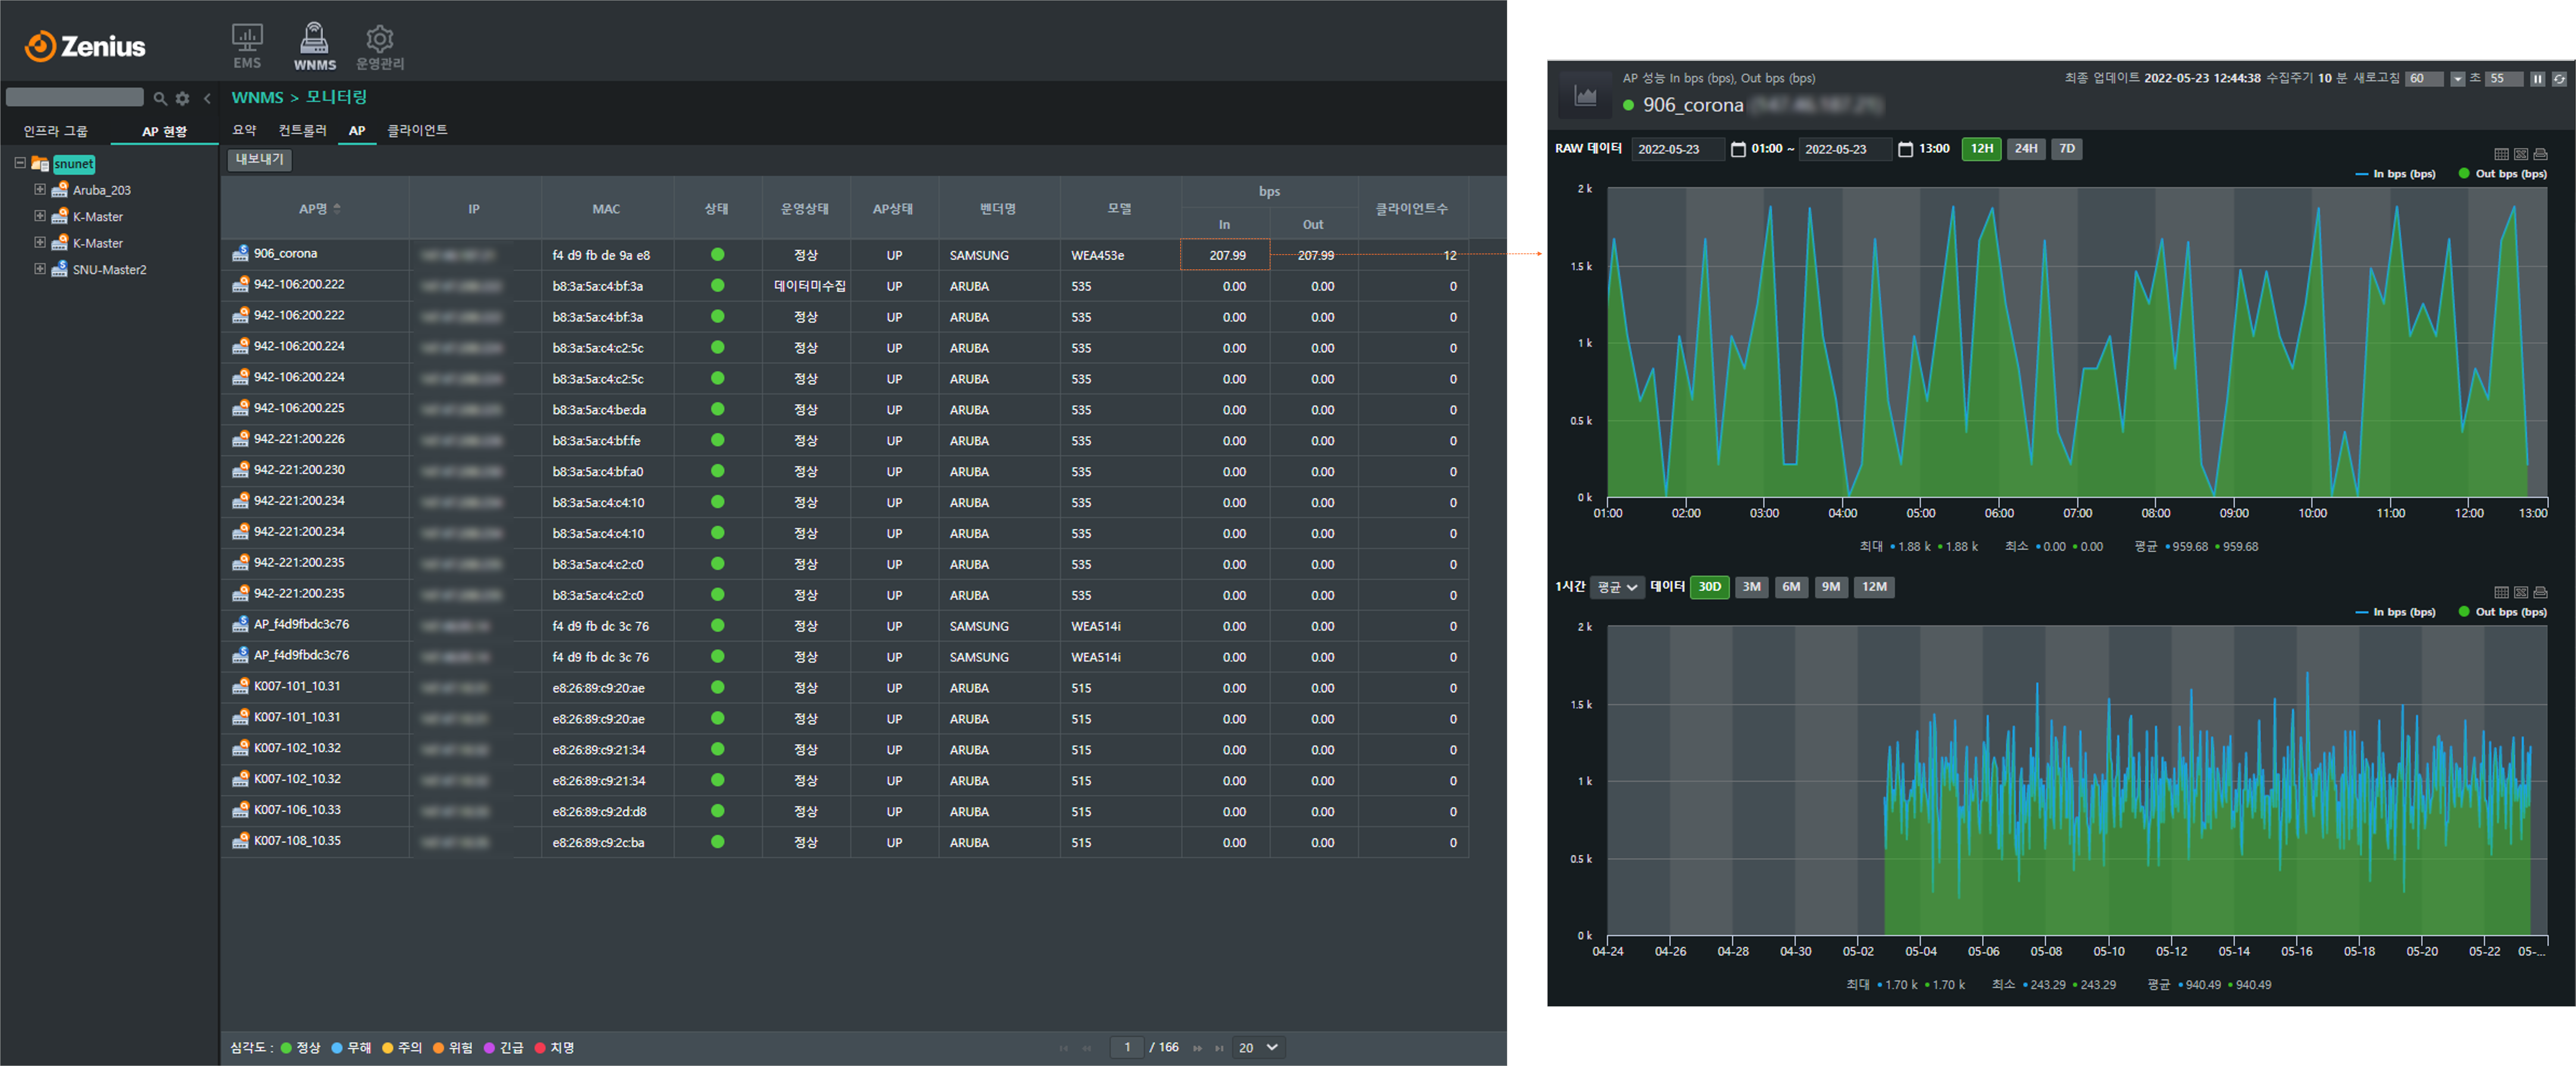
Task: Select the 7D range toggle
Action: pos(2066,149)
